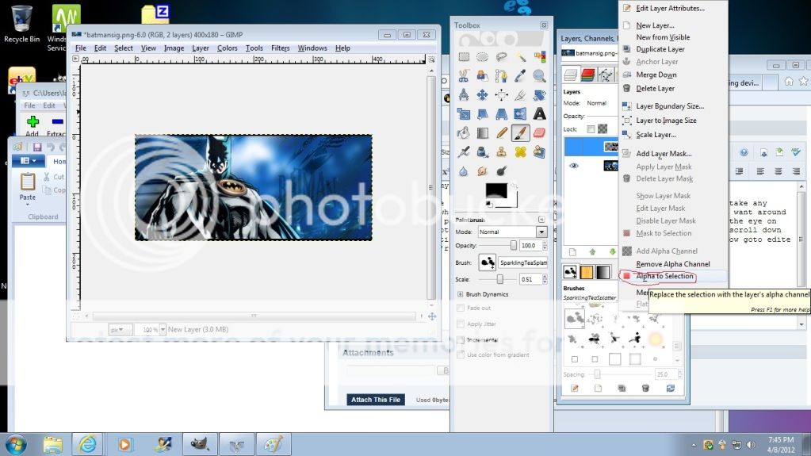Select the Measure compass tool
Screen dimensions: 811x456
click(464, 94)
